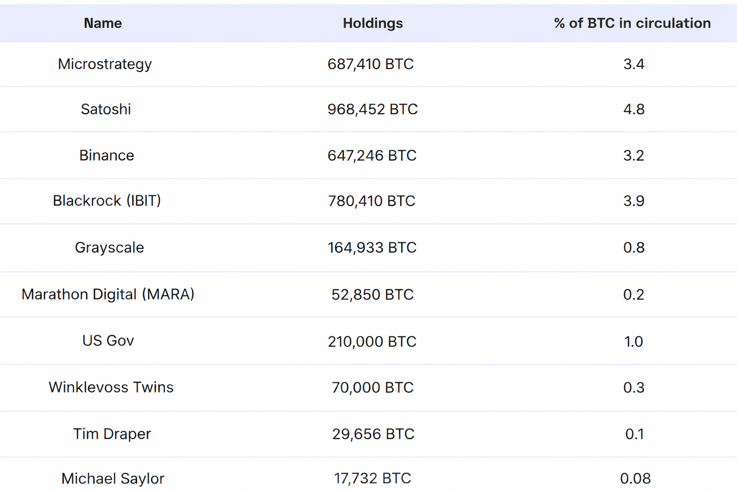Click the Holdings column header
Image resolution: width=737 pixels, height=491 pixels.
pyautogui.click(x=372, y=23)
